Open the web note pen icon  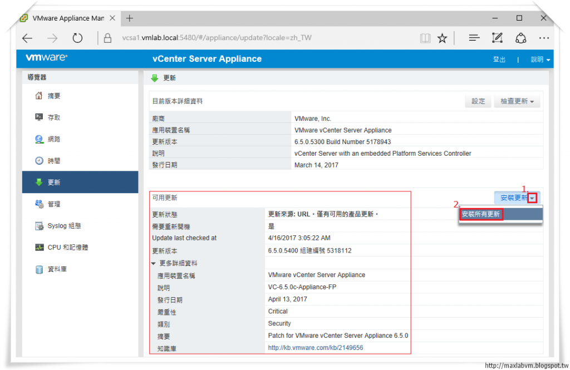[497, 38]
